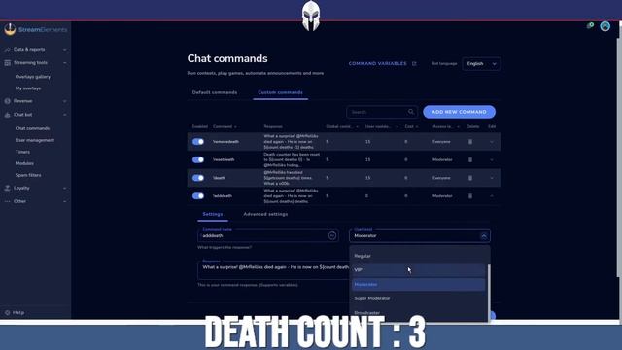Collapse edit panel for !adddeath row
This screenshot has height=350, width=622.
pyautogui.click(x=492, y=196)
